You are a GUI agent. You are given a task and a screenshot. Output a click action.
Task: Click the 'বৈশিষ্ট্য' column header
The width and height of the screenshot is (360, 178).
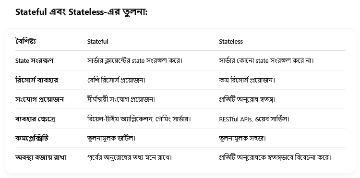26,41
